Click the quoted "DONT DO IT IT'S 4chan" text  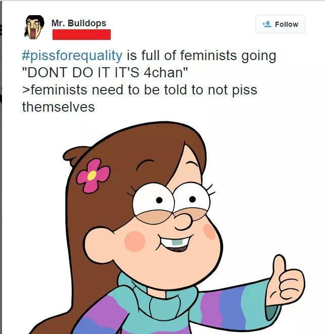[105, 72]
